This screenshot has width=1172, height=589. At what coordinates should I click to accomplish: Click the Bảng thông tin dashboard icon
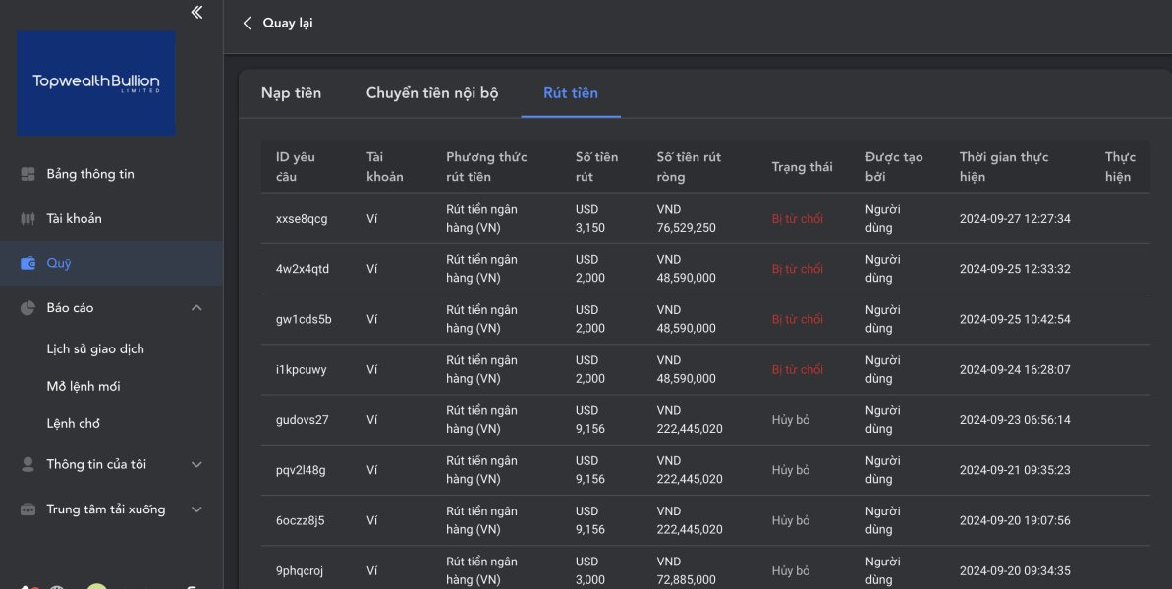tap(28, 174)
